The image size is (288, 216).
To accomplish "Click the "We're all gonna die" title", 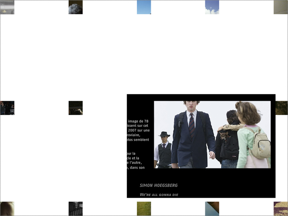I will click(x=159, y=195).
